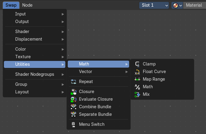
Task: Choose the Math node label in the submenu
Action: click(148, 87)
